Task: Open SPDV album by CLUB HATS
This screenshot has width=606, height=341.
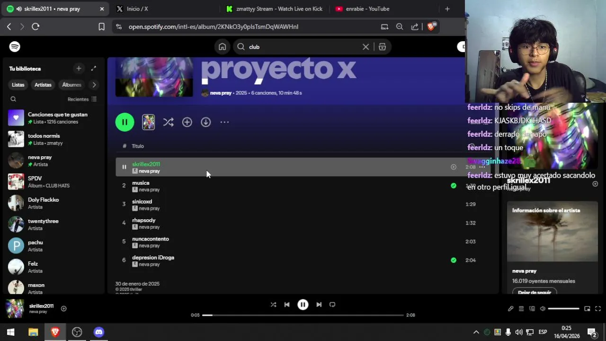Action: [x=53, y=182]
